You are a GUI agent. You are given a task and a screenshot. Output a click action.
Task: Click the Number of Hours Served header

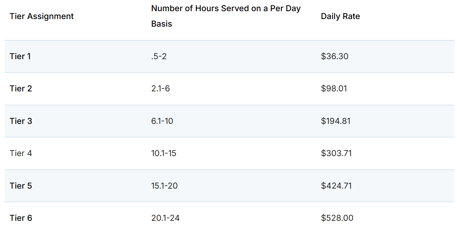click(226, 16)
